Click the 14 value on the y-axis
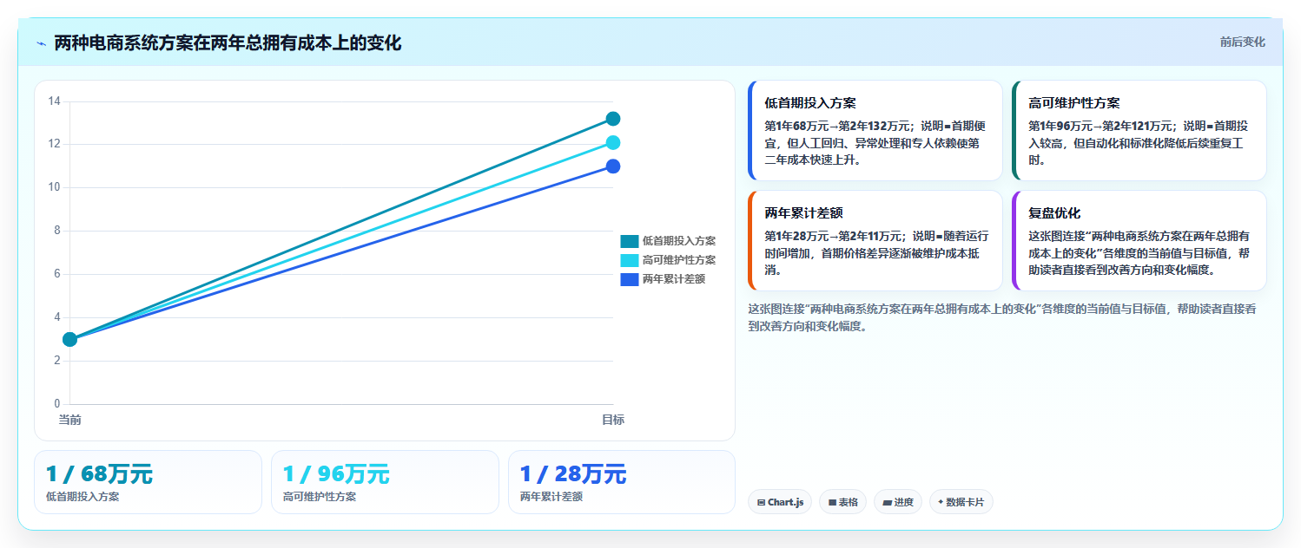The height and width of the screenshot is (548, 1301). [54, 101]
